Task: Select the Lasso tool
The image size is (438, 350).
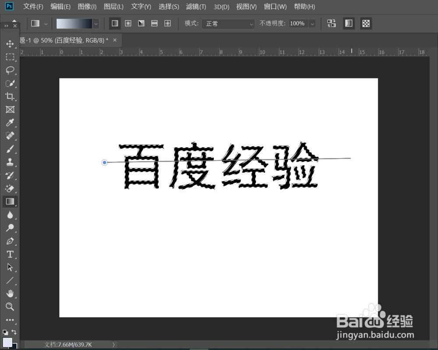Action: [10, 70]
